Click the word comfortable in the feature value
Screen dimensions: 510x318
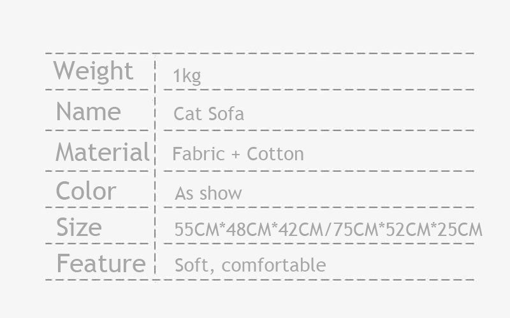[x=273, y=265]
